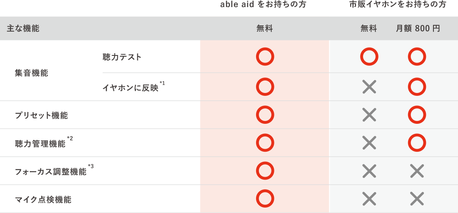Screen dimensions: 458x213
Task: Click the gray cross for フォーカス調整機能 under 月額 800 円
Action: click(417, 170)
